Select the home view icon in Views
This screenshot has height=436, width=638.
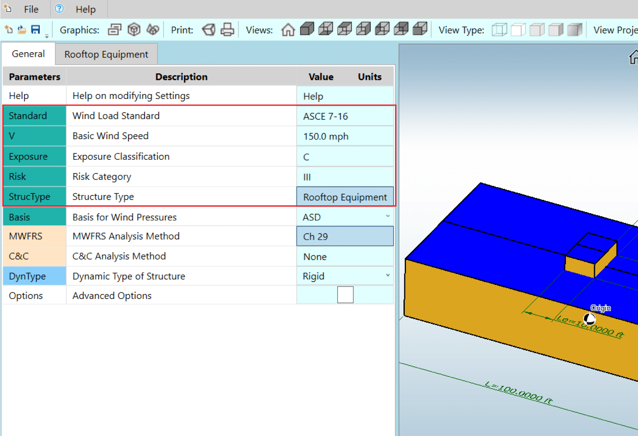[x=288, y=30]
